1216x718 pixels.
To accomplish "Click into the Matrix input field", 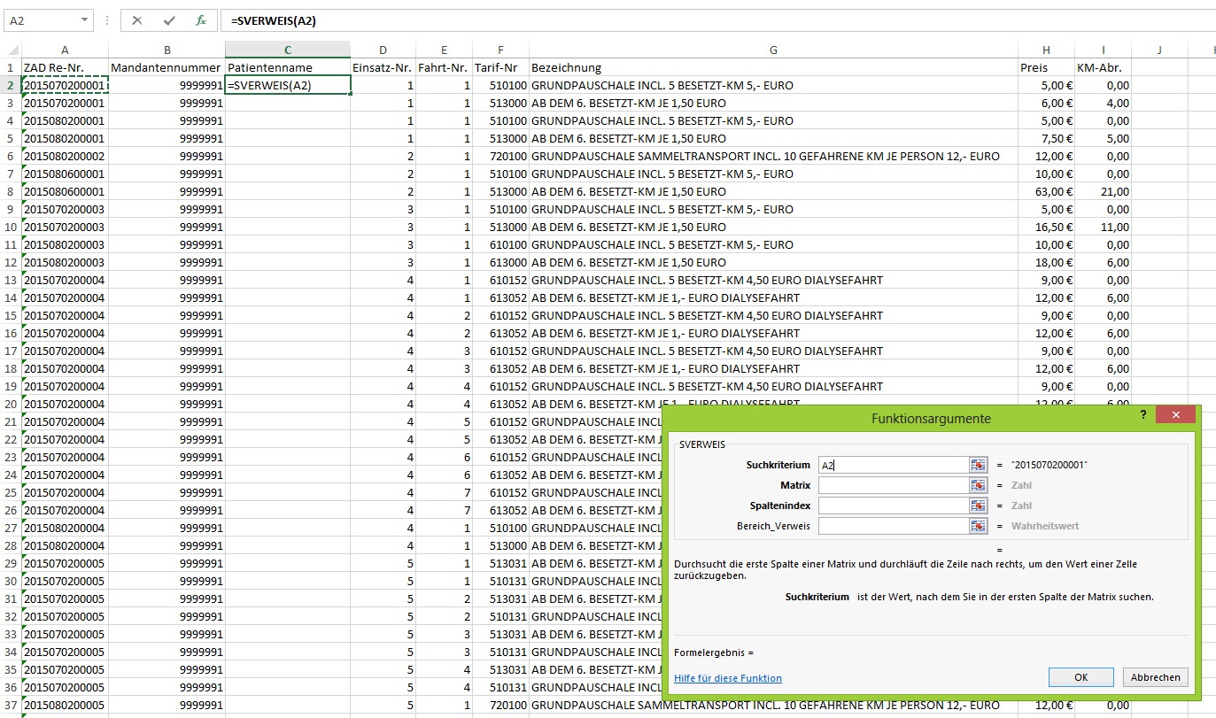I will [x=893, y=485].
